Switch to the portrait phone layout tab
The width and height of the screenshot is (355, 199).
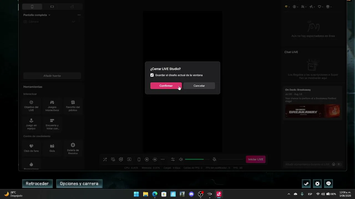click(x=32, y=7)
